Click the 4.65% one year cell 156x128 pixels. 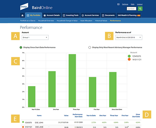point(104,122)
